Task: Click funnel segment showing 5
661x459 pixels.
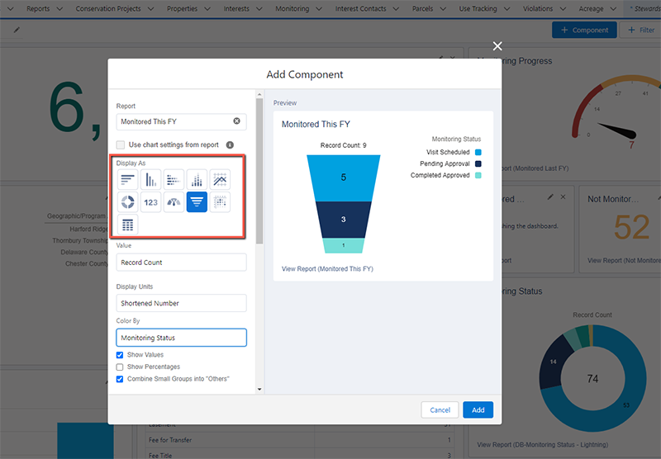Action: click(344, 177)
